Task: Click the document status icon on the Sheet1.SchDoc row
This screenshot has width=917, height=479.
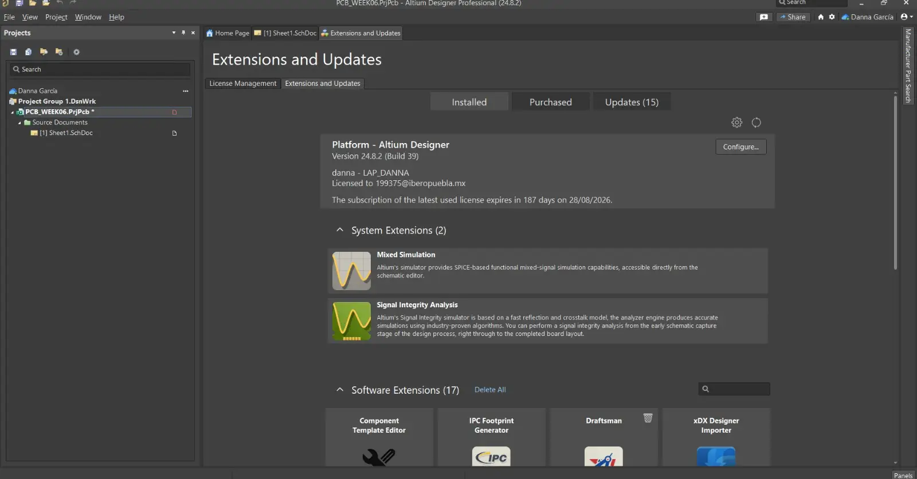Action: coord(174,133)
